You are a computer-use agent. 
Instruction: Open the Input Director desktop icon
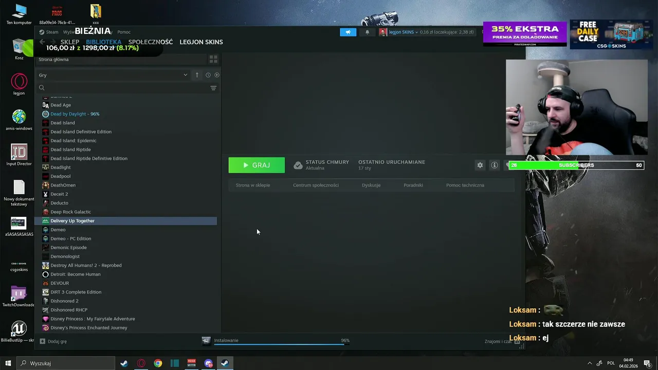19,155
